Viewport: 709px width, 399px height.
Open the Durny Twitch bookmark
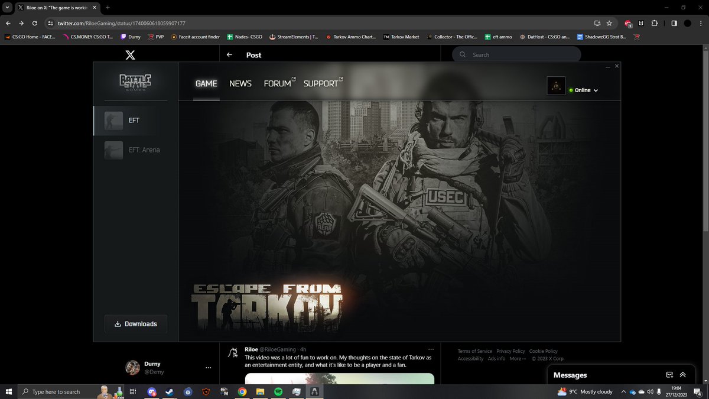tap(131, 37)
